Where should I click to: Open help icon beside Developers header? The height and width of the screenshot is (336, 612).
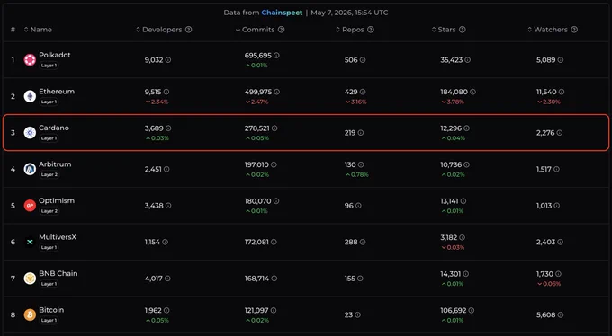[188, 30]
